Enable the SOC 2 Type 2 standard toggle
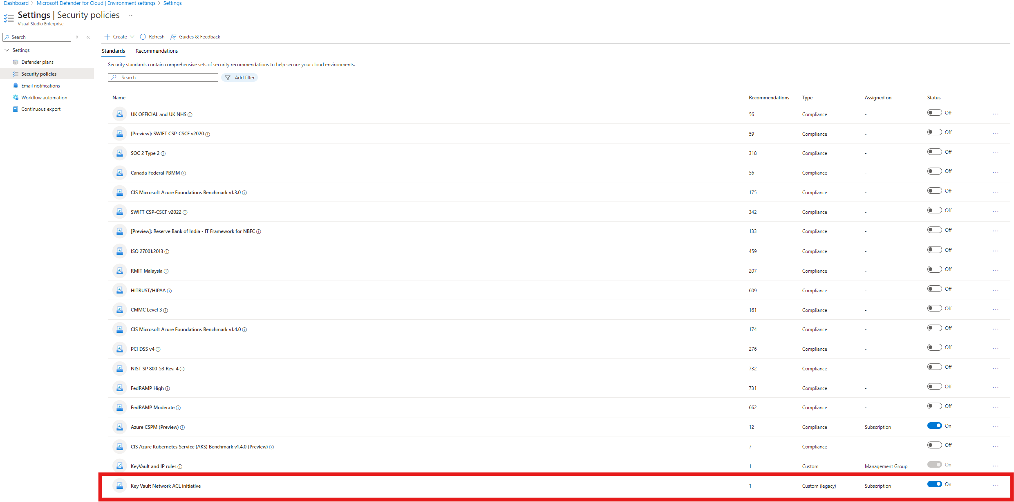The height and width of the screenshot is (502, 1014). (x=935, y=151)
